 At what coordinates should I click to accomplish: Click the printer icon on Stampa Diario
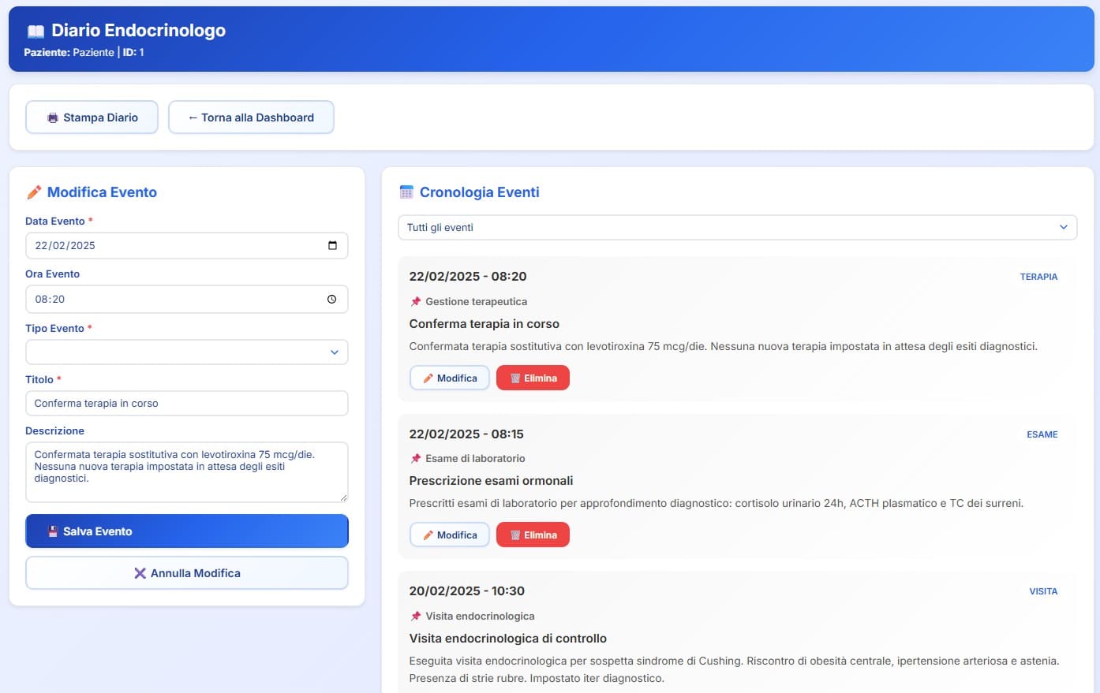(52, 117)
